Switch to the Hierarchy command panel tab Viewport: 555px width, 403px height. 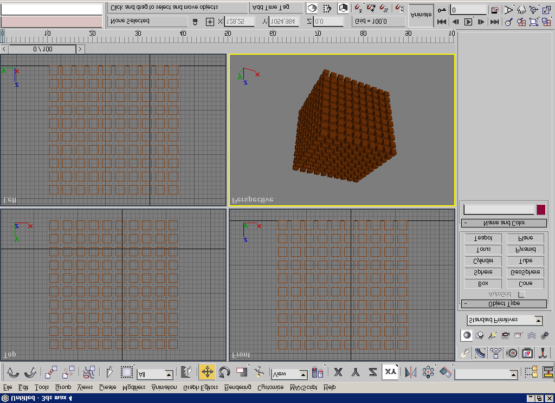click(496, 353)
